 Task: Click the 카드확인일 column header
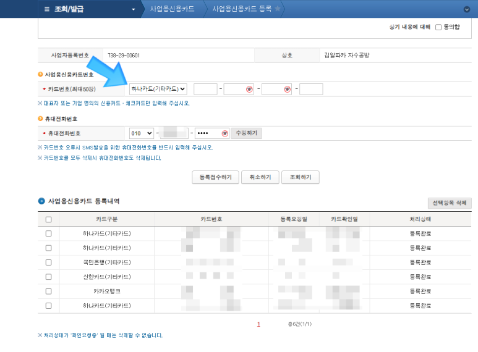344,219
